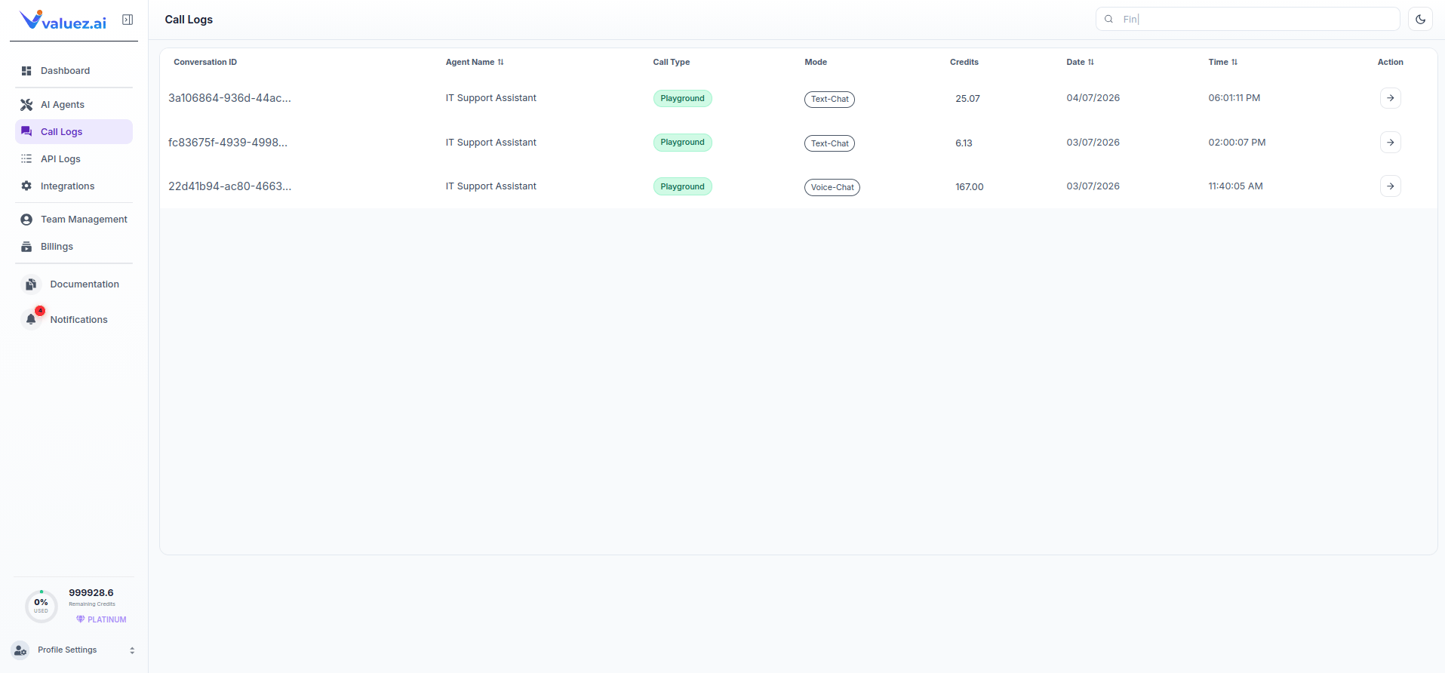
Task: Open details arrow for 3a106864 conversation
Action: click(x=1390, y=98)
